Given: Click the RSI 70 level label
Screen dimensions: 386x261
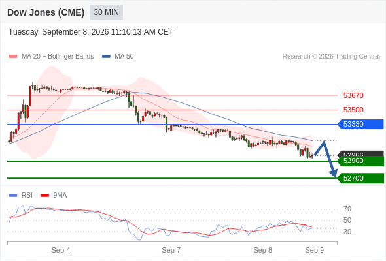Looking at the screenshot, I should click(347, 209).
